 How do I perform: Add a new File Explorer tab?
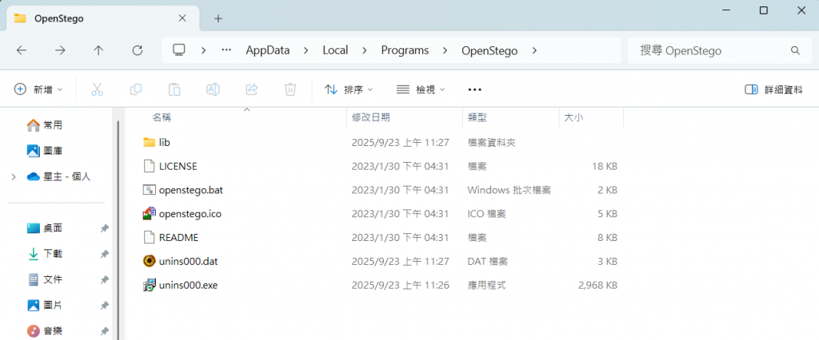tap(218, 19)
